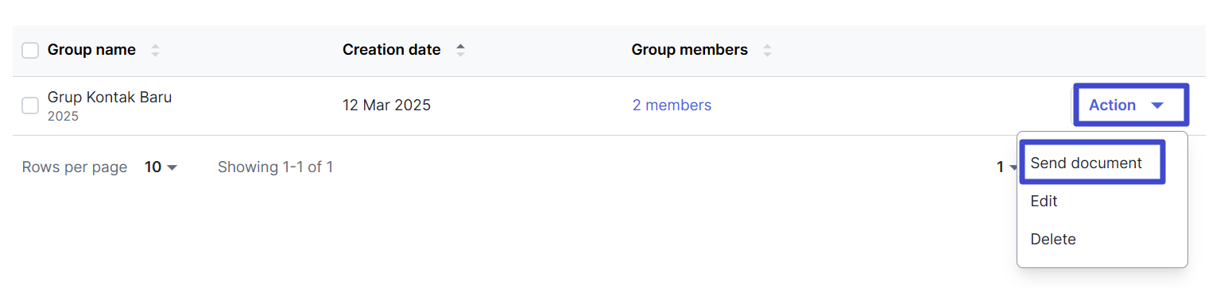
Task: Click the Grup Kontak Baru group name
Action: [x=110, y=98]
